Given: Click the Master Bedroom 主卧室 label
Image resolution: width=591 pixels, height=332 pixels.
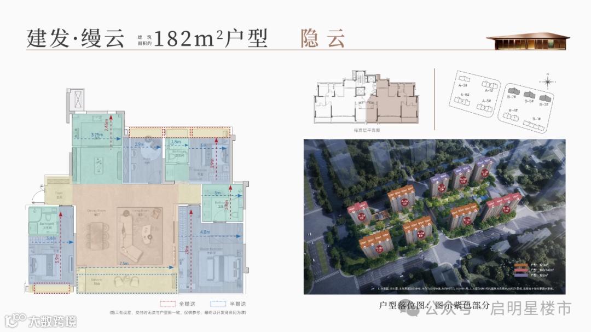Looking at the screenshot, I should pyautogui.click(x=211, y=251).
